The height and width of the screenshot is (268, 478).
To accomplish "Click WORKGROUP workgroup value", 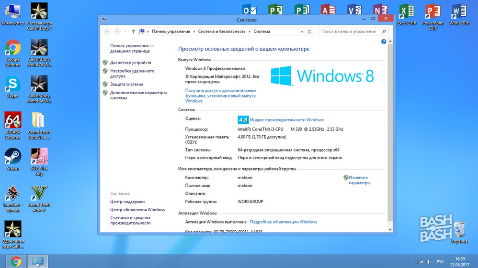I will click(250, 202).
